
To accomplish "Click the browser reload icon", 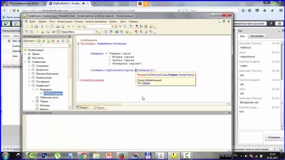I will (x=179, y=11).
